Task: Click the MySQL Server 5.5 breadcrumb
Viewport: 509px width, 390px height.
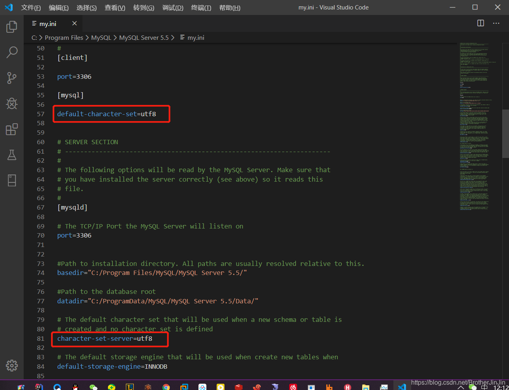Action: click(x=144, y=37)
